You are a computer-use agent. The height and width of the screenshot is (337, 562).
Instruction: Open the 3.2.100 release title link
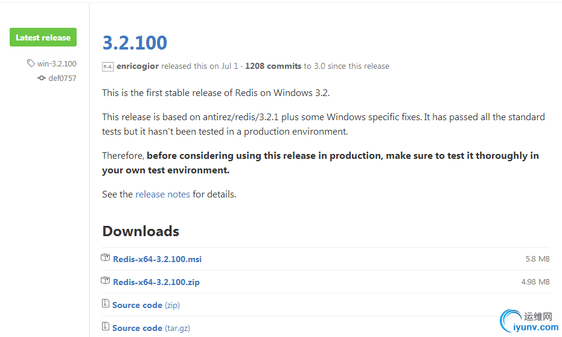pos(135,43)
